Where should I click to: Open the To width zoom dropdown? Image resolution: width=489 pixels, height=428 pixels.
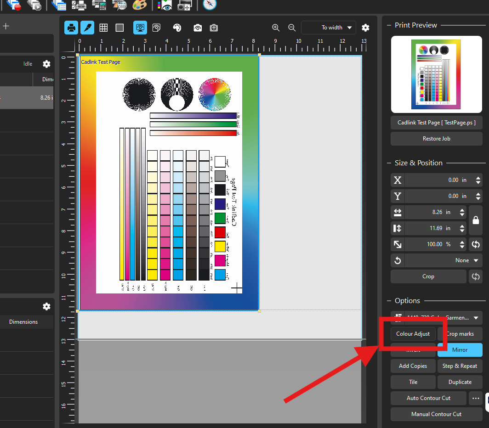[x=329, y=28]
